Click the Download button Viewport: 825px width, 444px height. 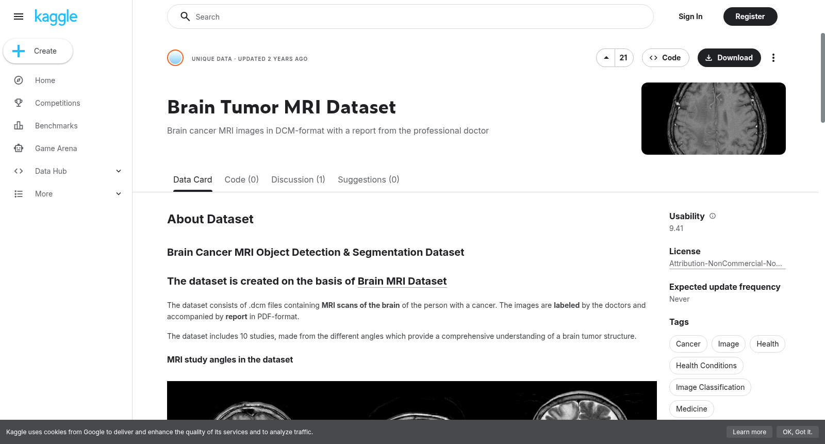click(729, 58)
